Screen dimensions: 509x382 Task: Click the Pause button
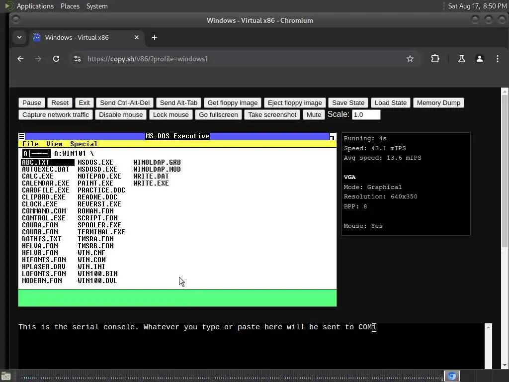[x=32, y=102]
